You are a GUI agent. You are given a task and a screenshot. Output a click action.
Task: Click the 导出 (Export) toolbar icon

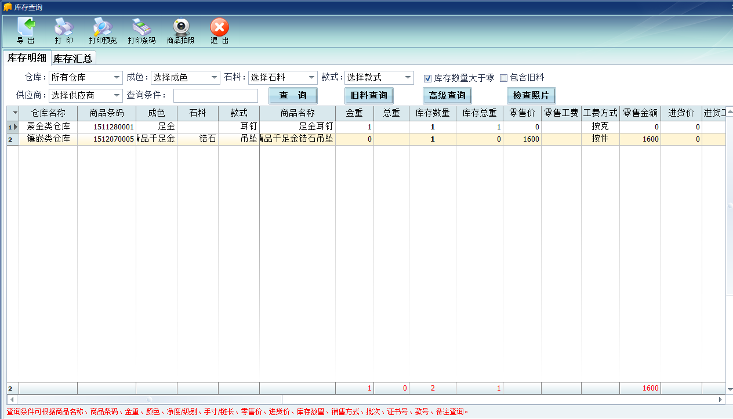pyautogui.click(x=26, y=28)
